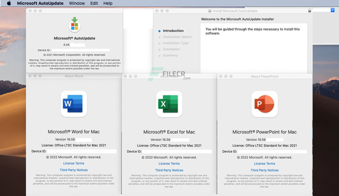Click '© 2022 Microsoft' line in About PowerPoint
Viewport: 339px width, 196px height.
tap(265, 158)
